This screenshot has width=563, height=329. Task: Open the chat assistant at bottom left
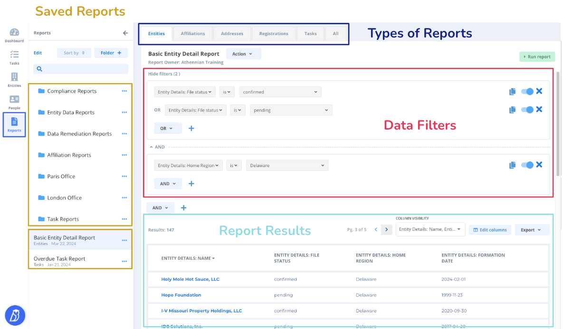14,315
